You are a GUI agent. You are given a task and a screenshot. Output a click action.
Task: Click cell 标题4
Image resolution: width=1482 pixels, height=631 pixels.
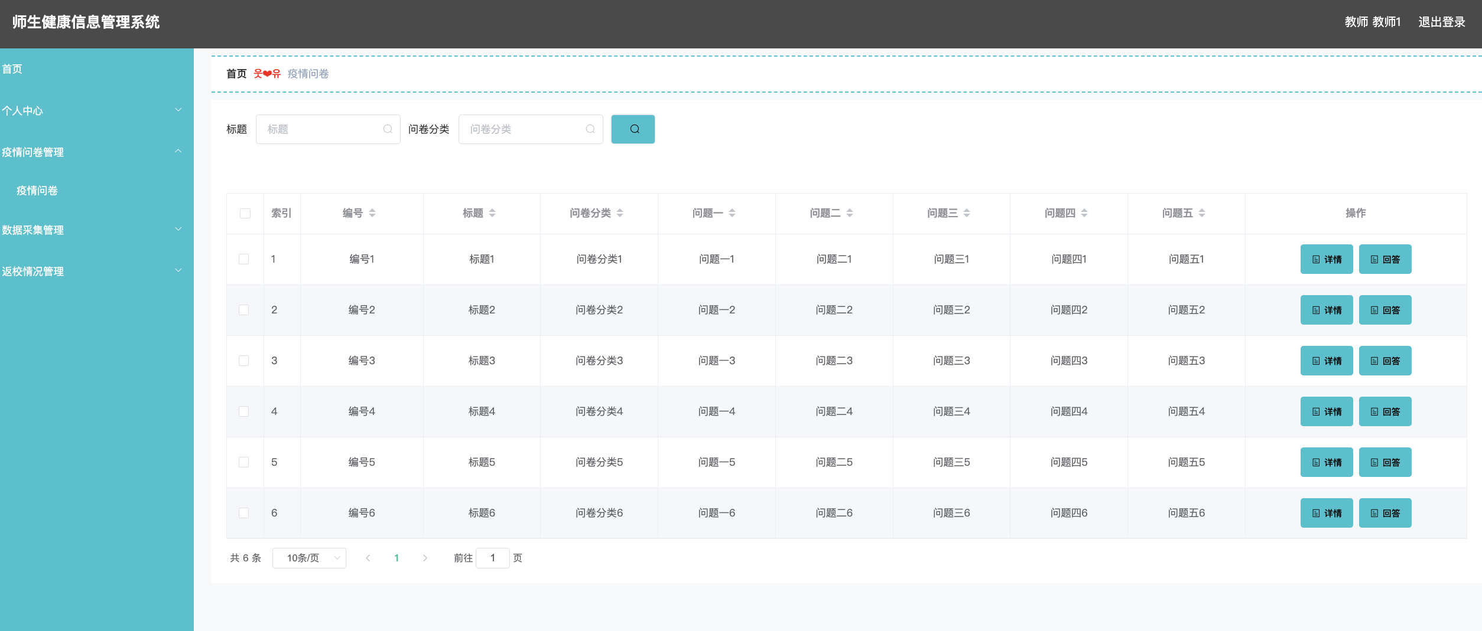tap(482, 411)
